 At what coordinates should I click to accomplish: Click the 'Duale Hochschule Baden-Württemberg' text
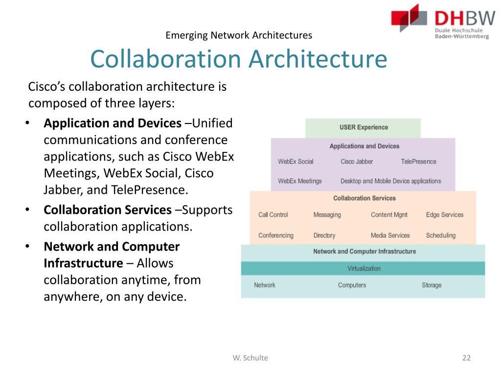(462, 33)
